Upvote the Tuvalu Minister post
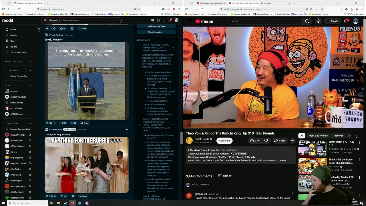The height and width of the screenshot is (206, 366). tap(47, 123)
